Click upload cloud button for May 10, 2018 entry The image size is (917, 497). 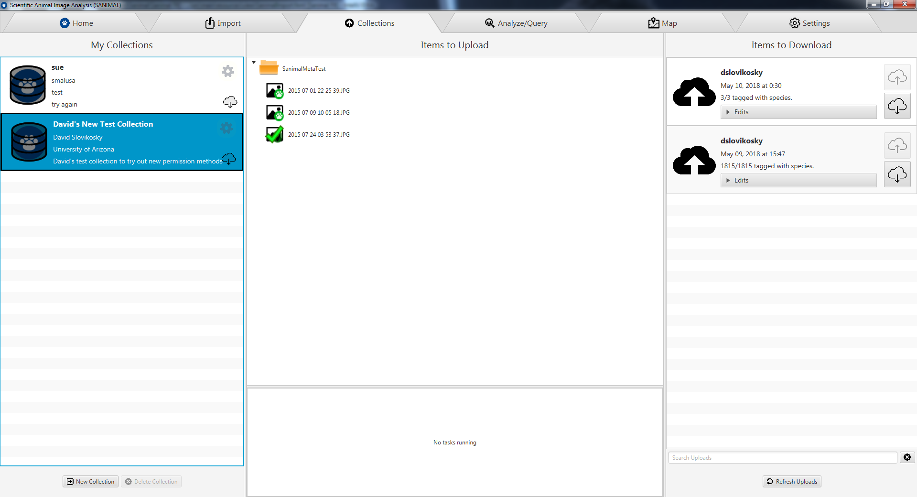tap(897, 77)
